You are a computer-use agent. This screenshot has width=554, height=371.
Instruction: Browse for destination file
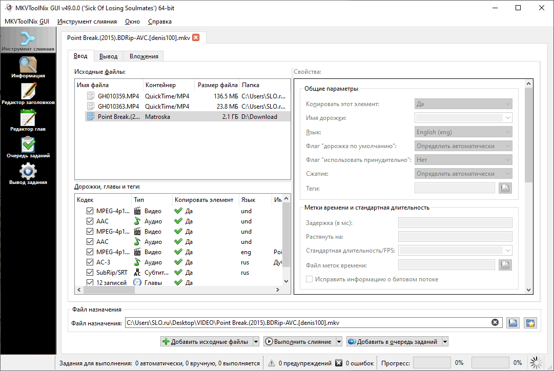[513, 323]
